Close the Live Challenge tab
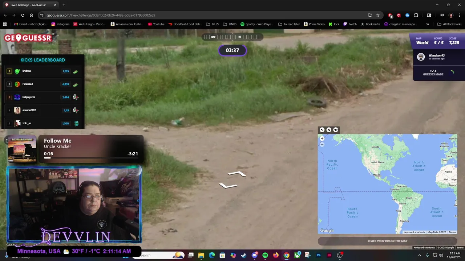This screenshot has height=261, width=465. click(x=55, y=5)
